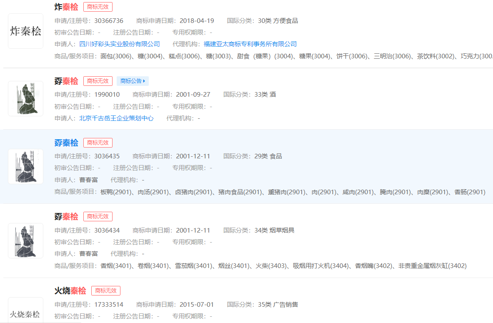493x323 pixels.
Task: Select registration number 1990010
Action: click(x=107, y=94)
